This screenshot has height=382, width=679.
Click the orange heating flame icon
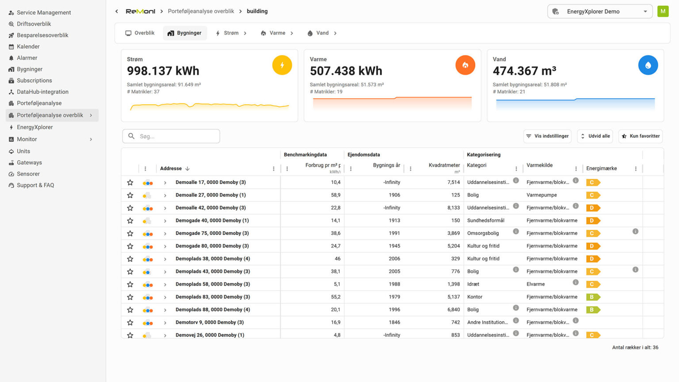pyautogui.click(x=465, y=65)
